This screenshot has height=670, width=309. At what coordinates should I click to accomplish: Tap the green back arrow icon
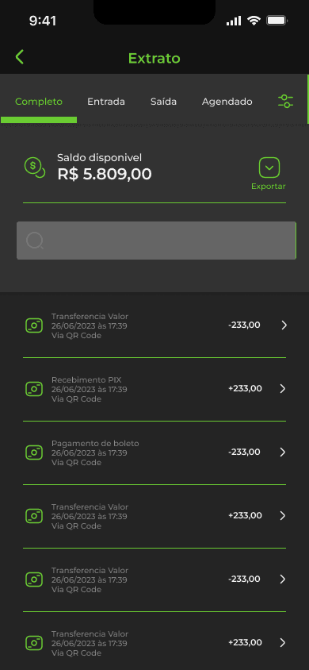pyautogui.click(x=19, y=57)
